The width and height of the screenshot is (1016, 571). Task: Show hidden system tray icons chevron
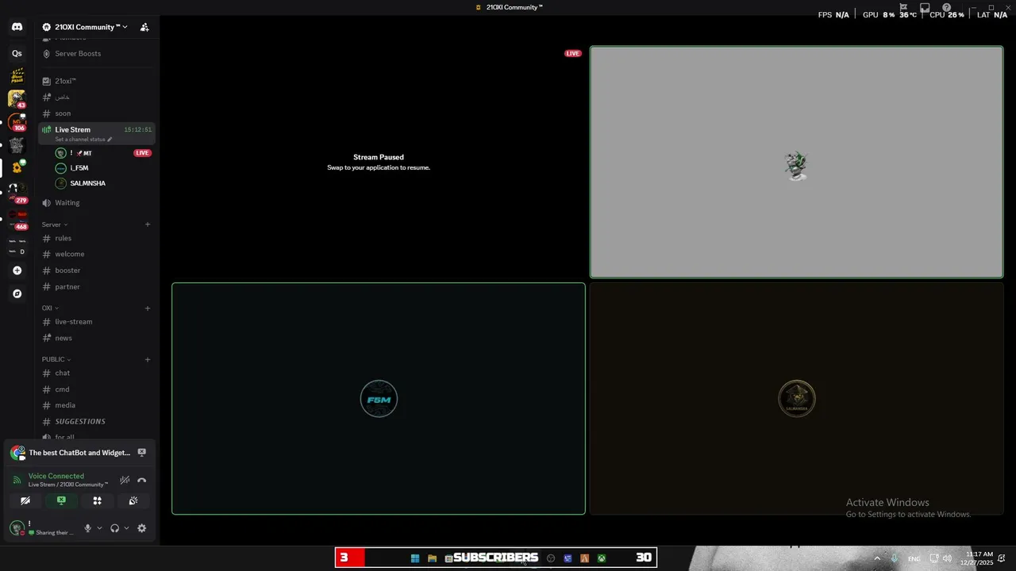(x=877, y=558)
